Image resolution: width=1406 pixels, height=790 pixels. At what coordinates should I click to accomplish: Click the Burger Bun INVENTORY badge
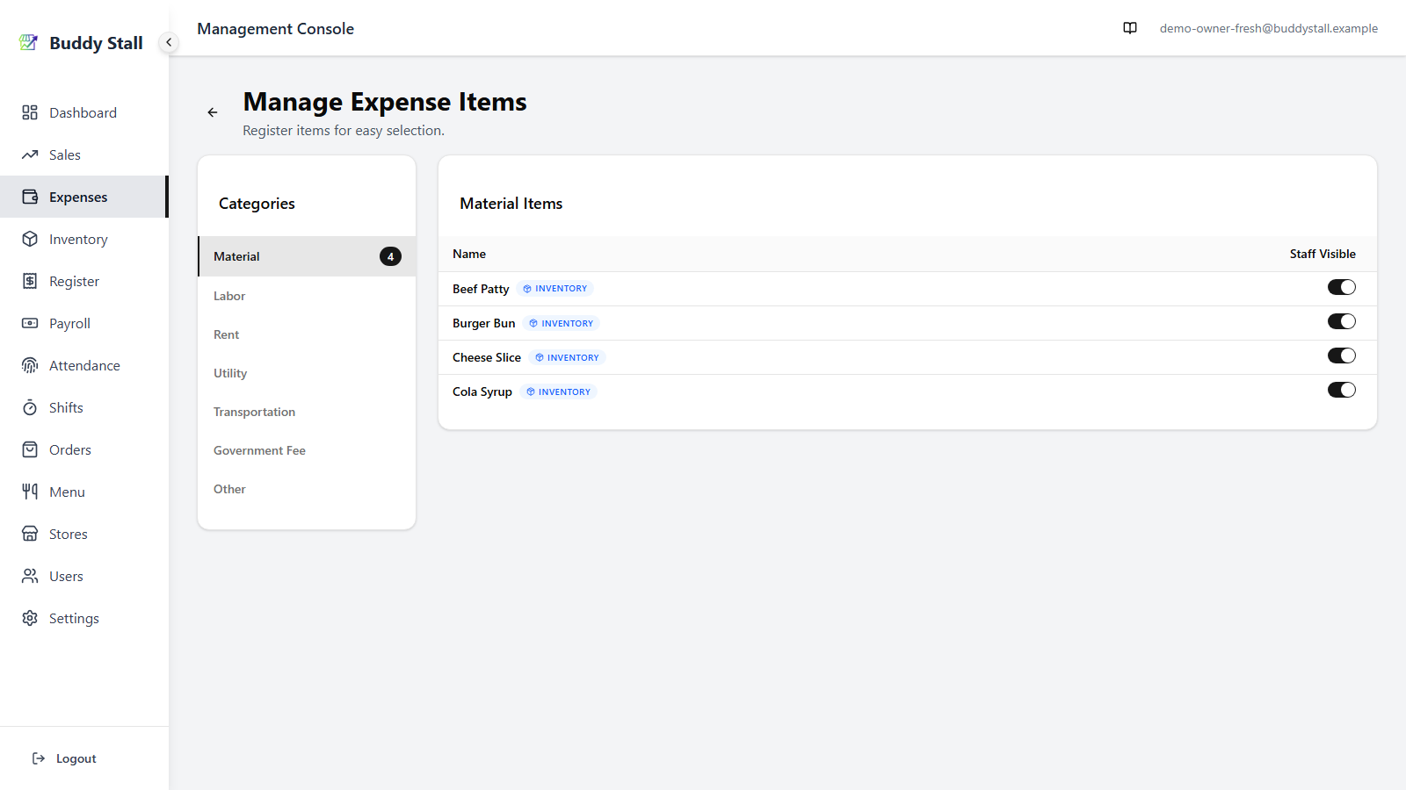[x=562, y=323]
